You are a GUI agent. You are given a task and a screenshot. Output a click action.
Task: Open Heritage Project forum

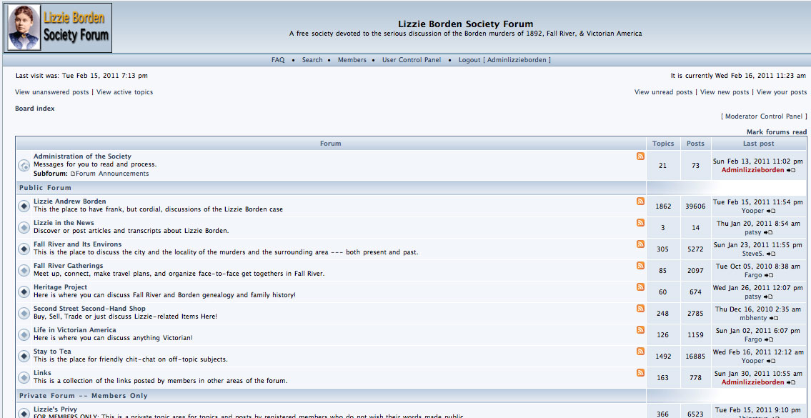(61, 287)
